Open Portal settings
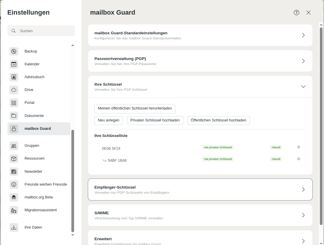The height and width of the screenshot is (245, 324). point(39,103)
